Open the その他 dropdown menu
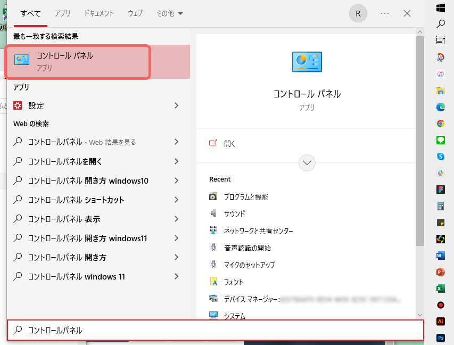 click(170, 13)
